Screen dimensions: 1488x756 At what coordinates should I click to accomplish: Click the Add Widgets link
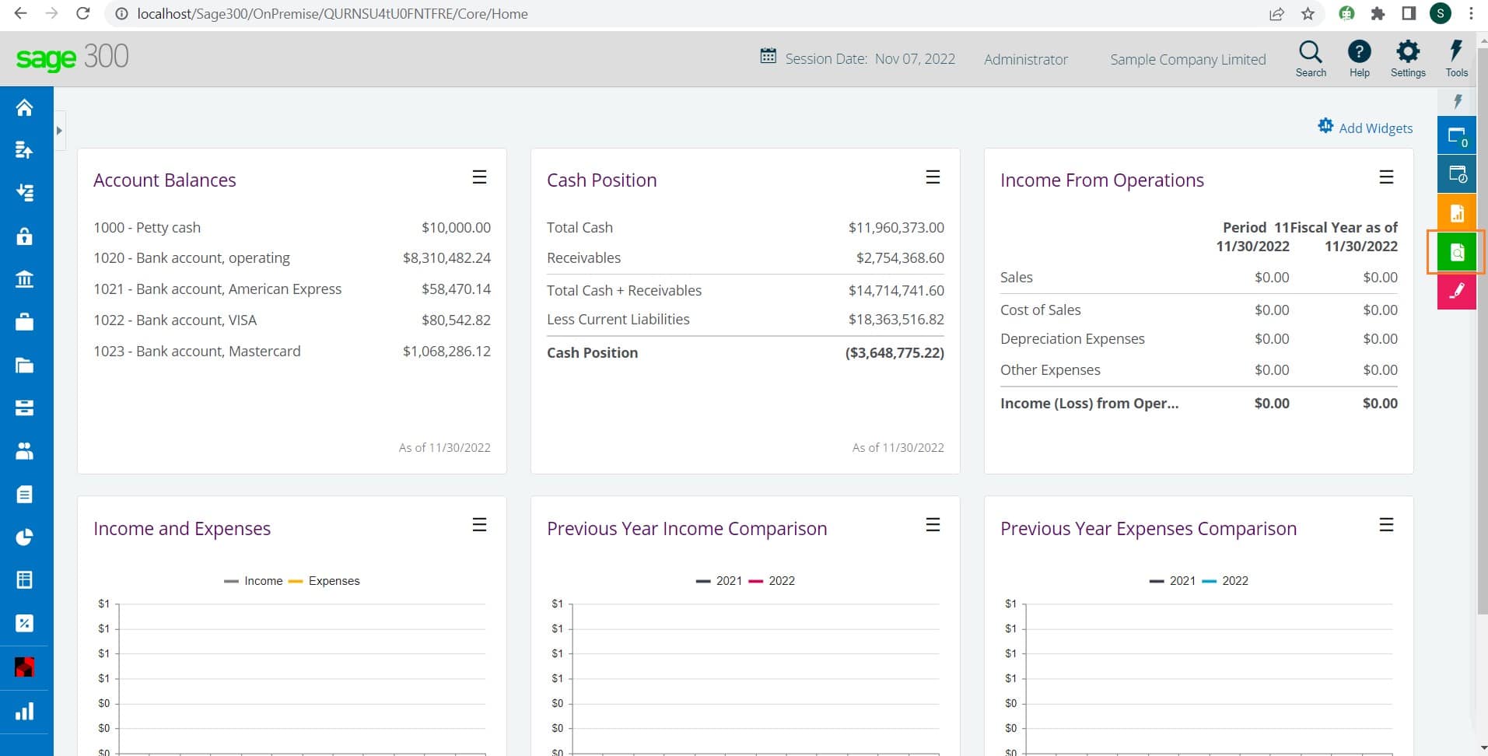[x=1365, y=128]
